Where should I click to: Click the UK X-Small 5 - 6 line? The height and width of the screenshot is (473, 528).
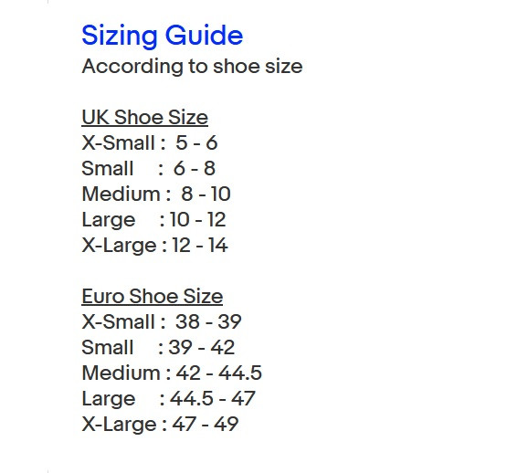150,142
